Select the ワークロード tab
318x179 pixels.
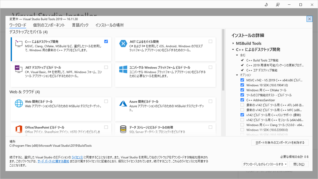pos(18,25)
